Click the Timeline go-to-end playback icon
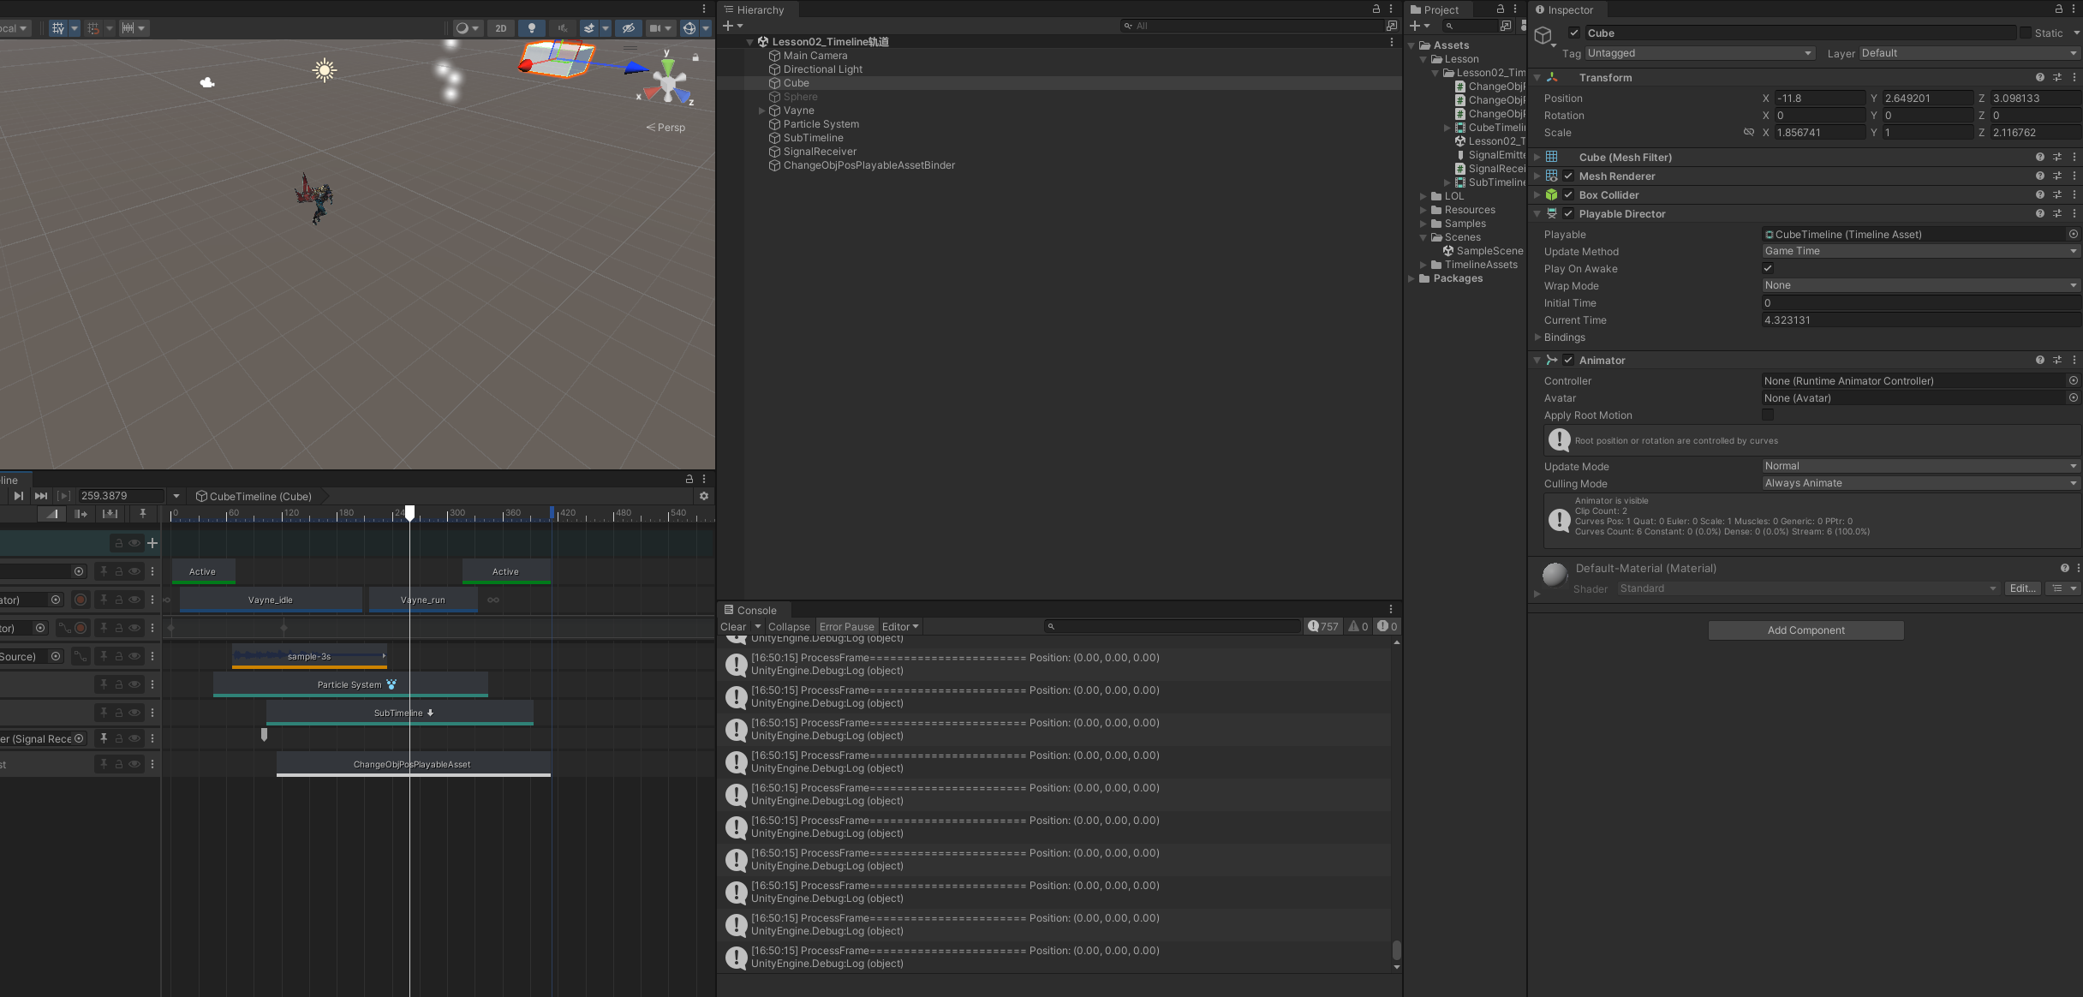 pyautogui.click(x=40, y=496)
